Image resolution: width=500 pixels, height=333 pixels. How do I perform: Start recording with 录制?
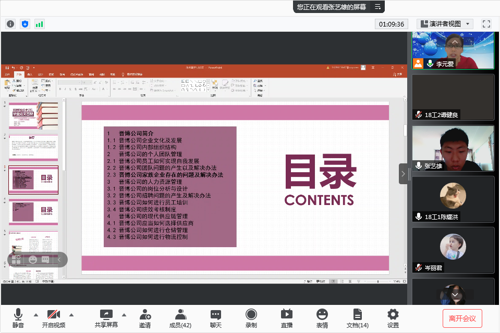251,318
